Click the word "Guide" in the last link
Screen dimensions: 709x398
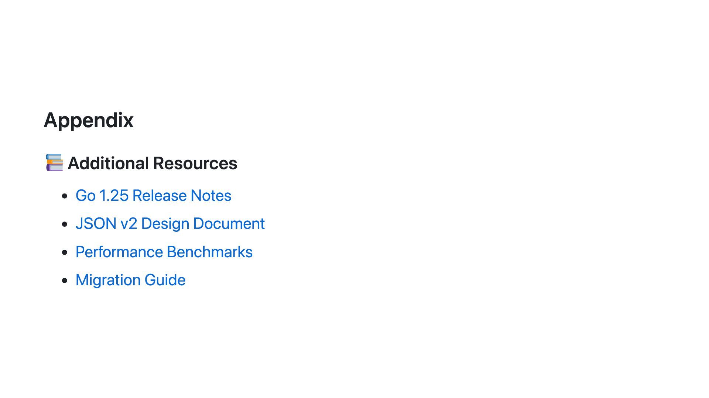pos(165,280)
